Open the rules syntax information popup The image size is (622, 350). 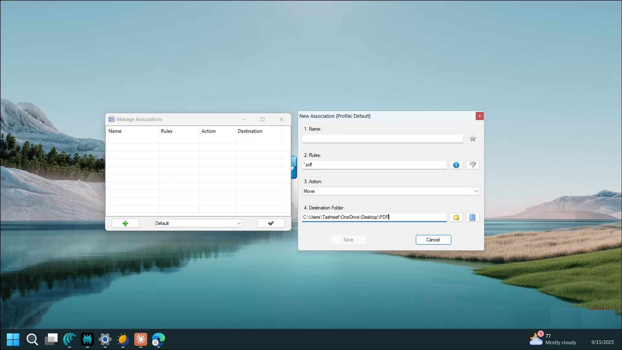(x=456, y=165)
